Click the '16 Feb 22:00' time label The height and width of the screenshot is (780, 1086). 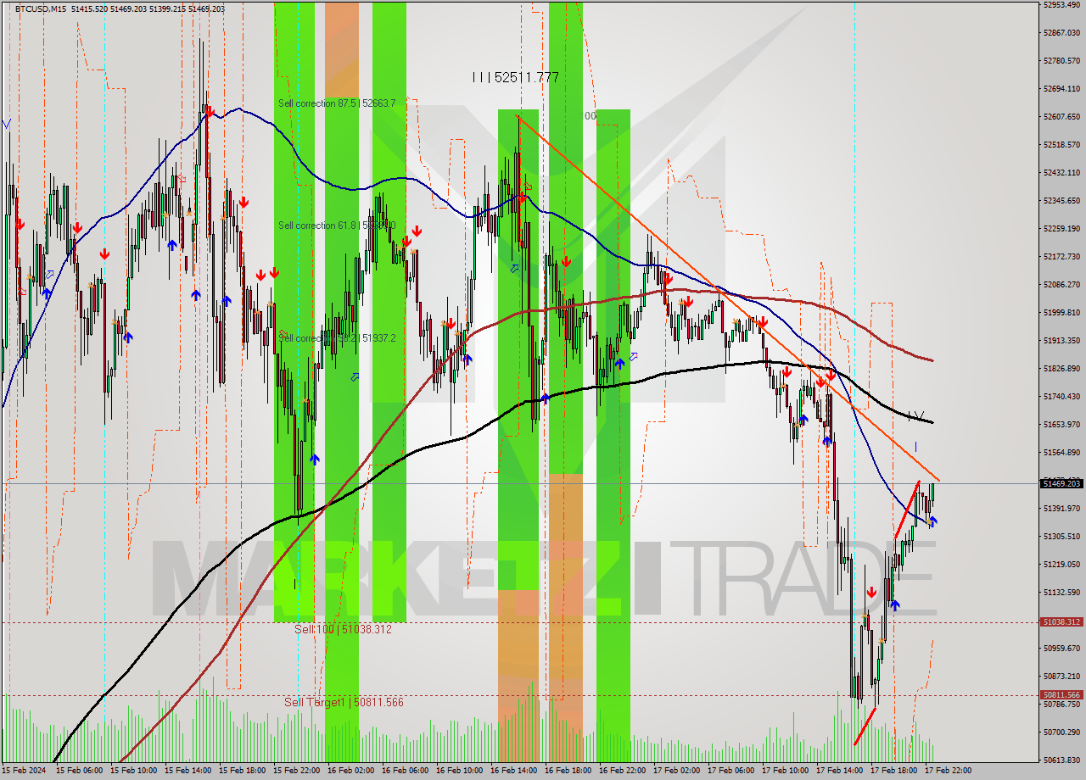[622, 772]
